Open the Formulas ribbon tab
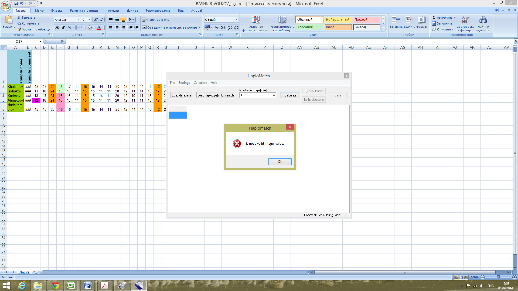Screen dimensions: 518x291 point(112,11)
